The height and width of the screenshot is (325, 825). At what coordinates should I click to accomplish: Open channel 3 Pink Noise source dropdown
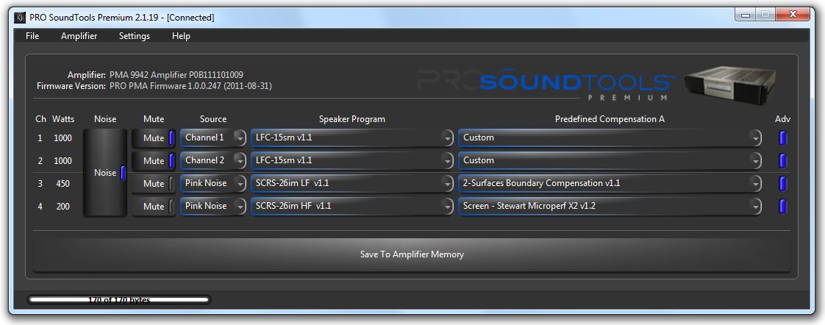pos(213,184)
